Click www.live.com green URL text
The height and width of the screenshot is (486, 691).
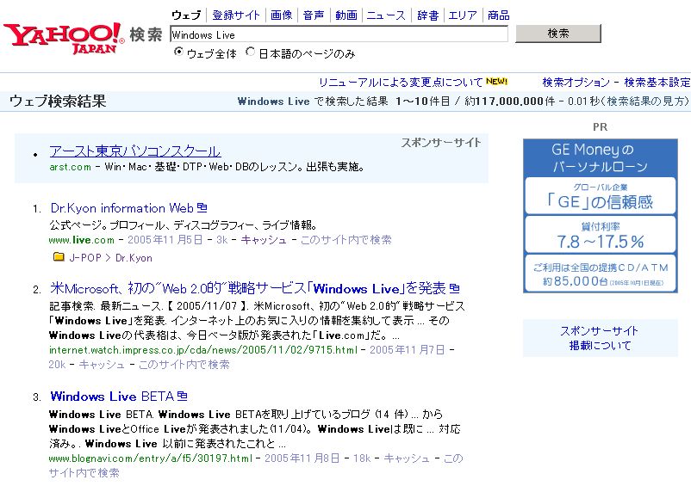(x=82, y=240)
